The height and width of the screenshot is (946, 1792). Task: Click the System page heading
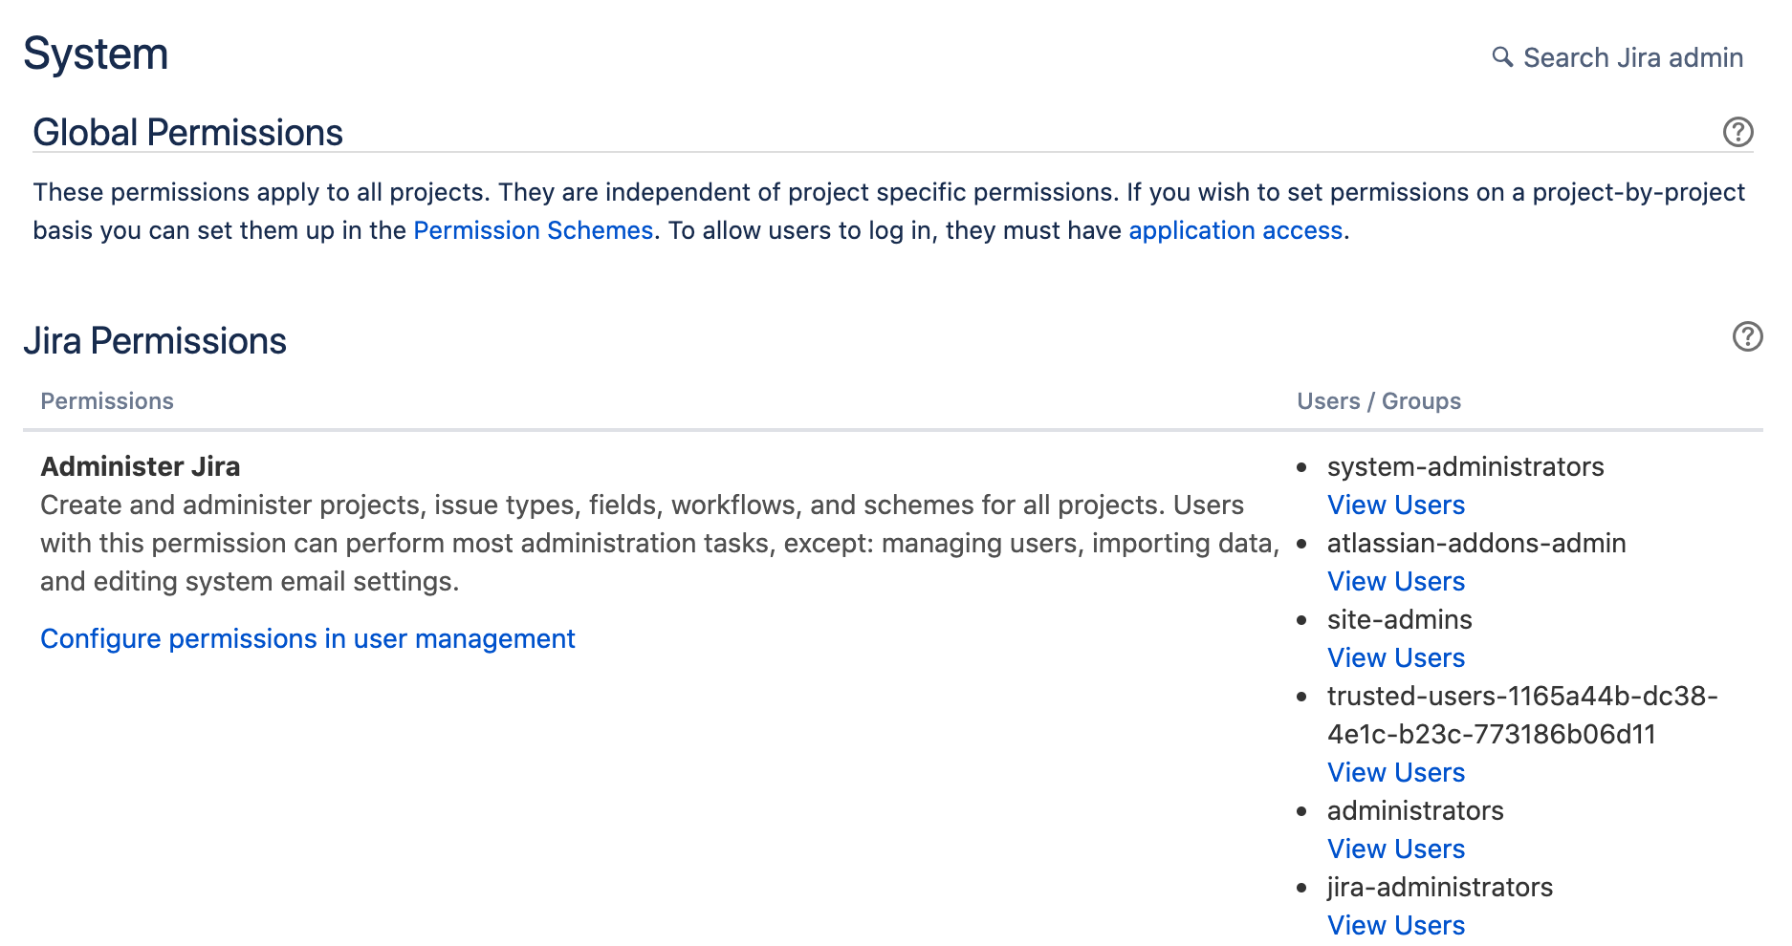click(x=96, y=54)
